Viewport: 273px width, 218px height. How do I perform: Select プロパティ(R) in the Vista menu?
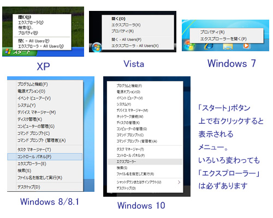point(123,31)
